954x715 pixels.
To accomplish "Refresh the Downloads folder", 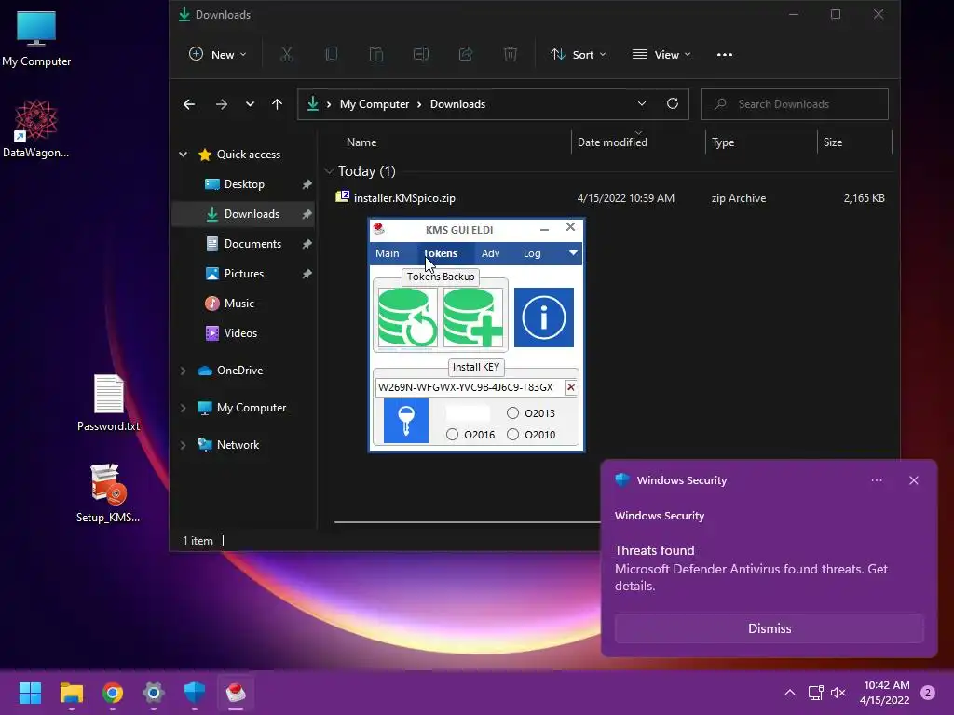I will point(673,104).
